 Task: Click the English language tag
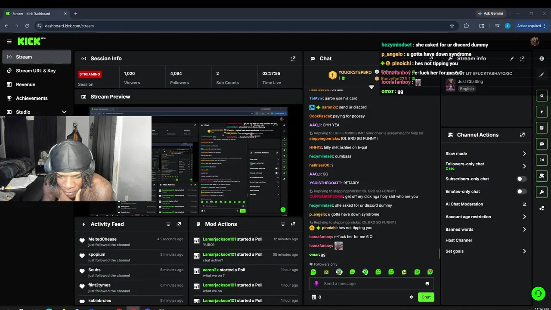(x=467, y=89)
